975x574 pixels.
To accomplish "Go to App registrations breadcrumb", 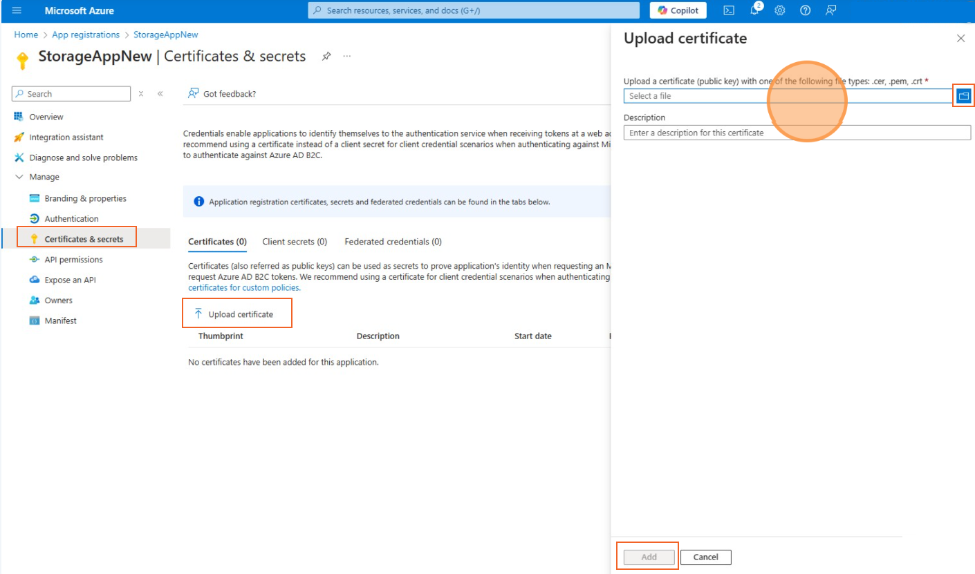I will (86, 35).
